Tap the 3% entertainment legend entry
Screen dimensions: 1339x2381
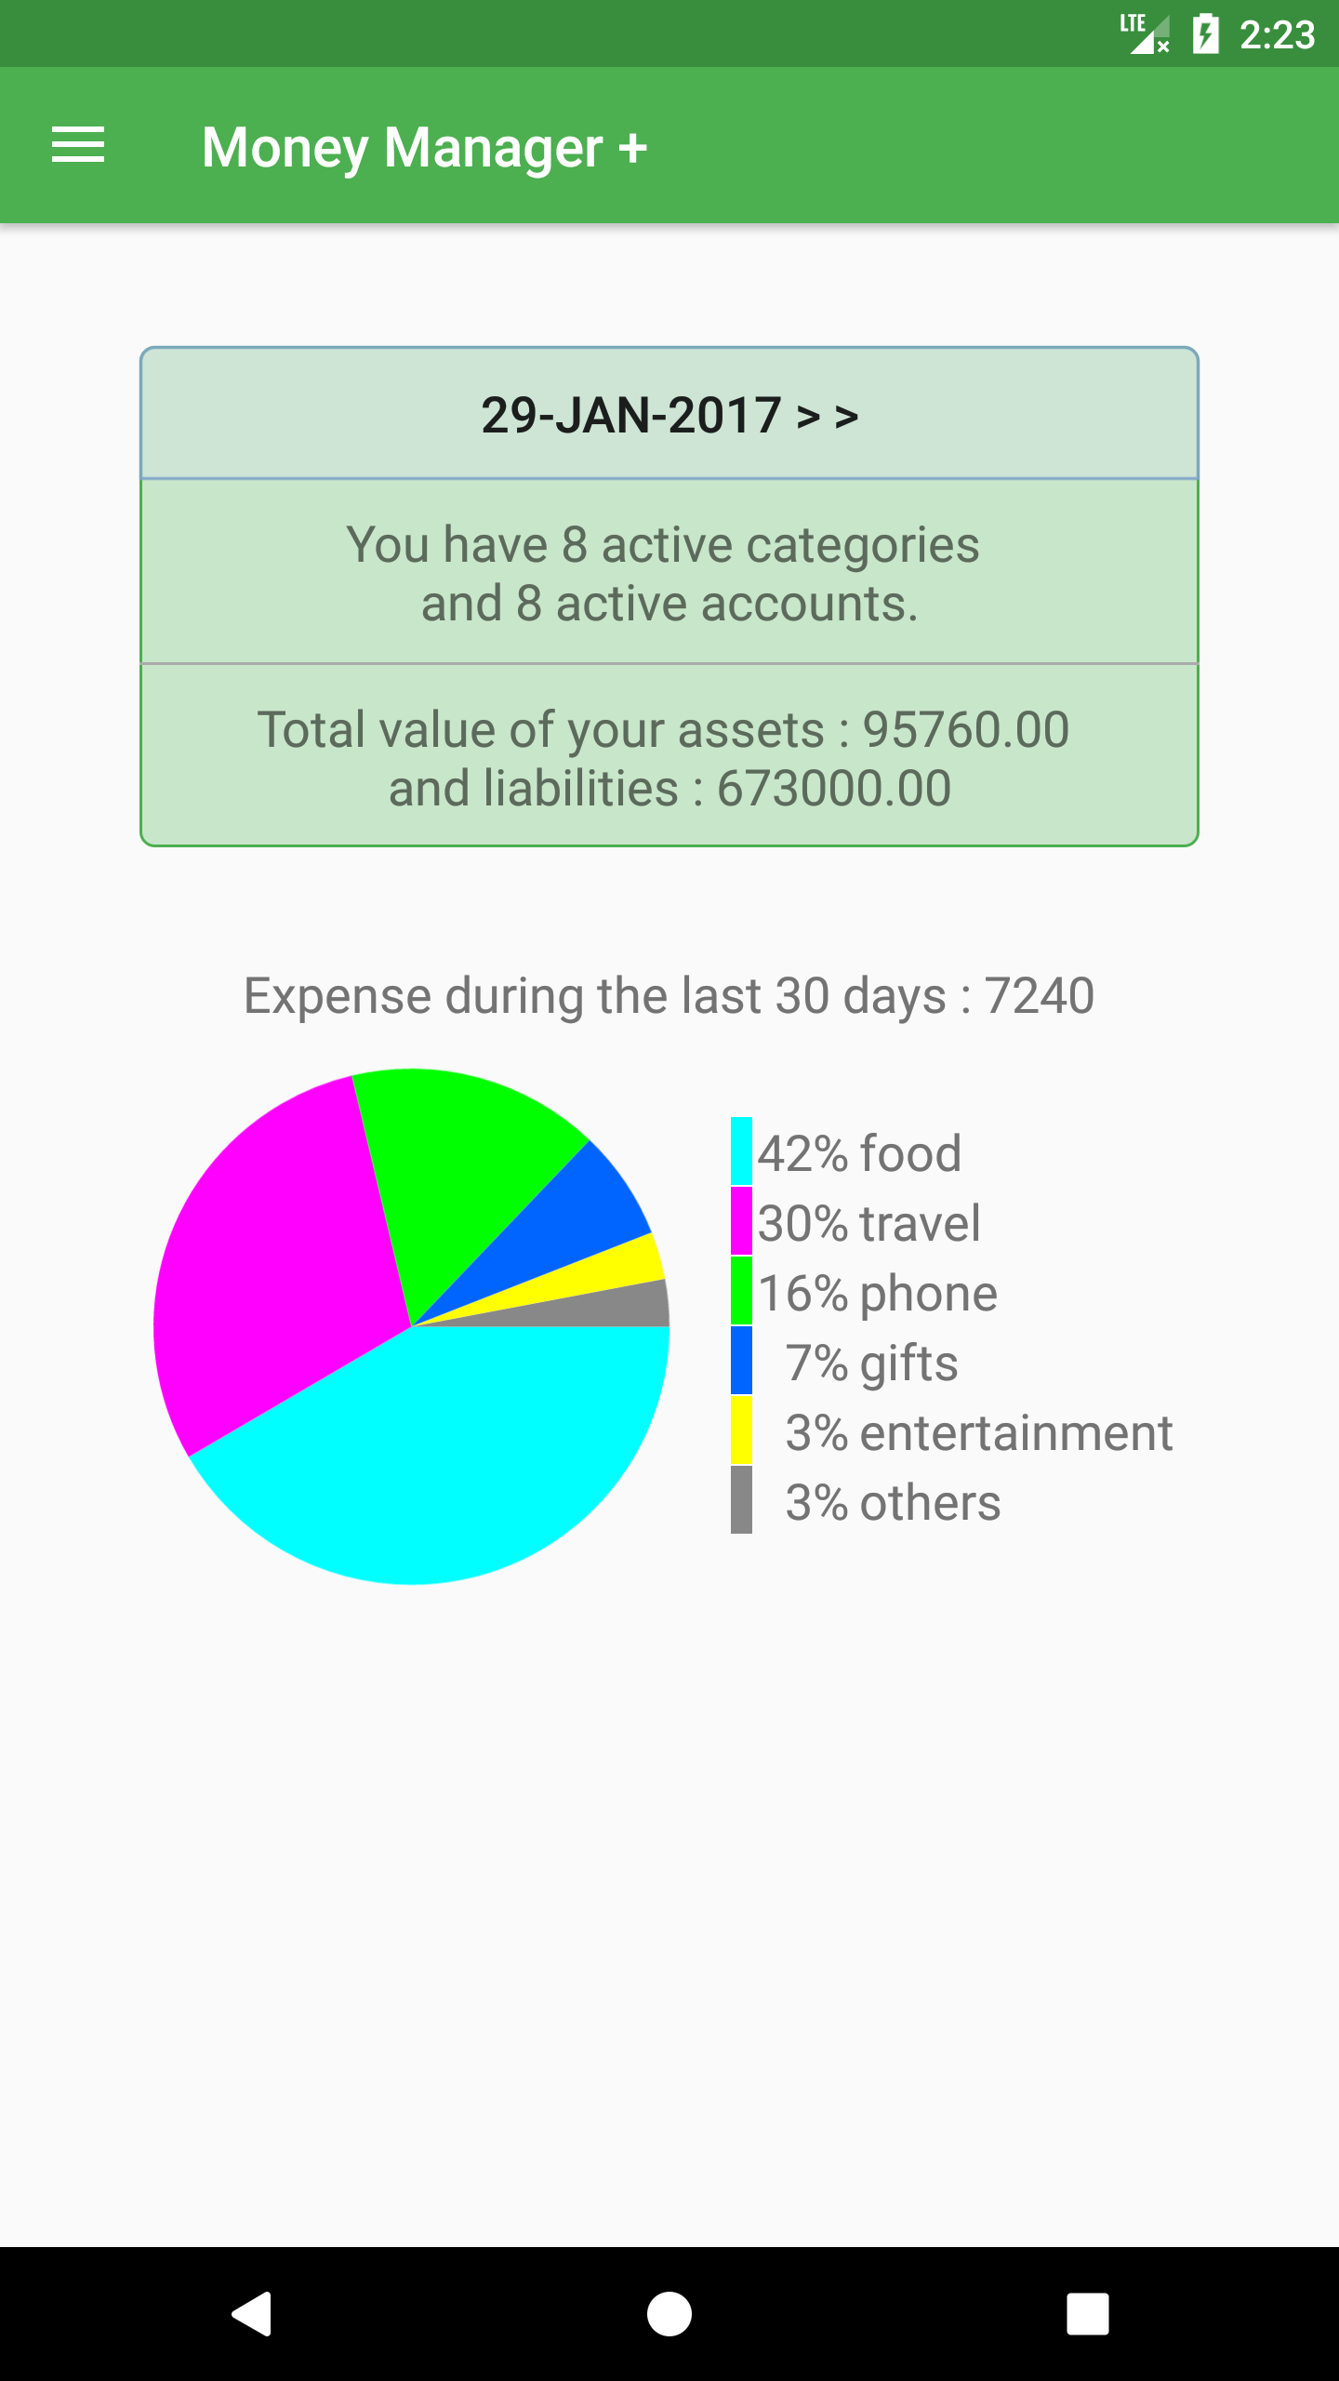point(952,1432)
